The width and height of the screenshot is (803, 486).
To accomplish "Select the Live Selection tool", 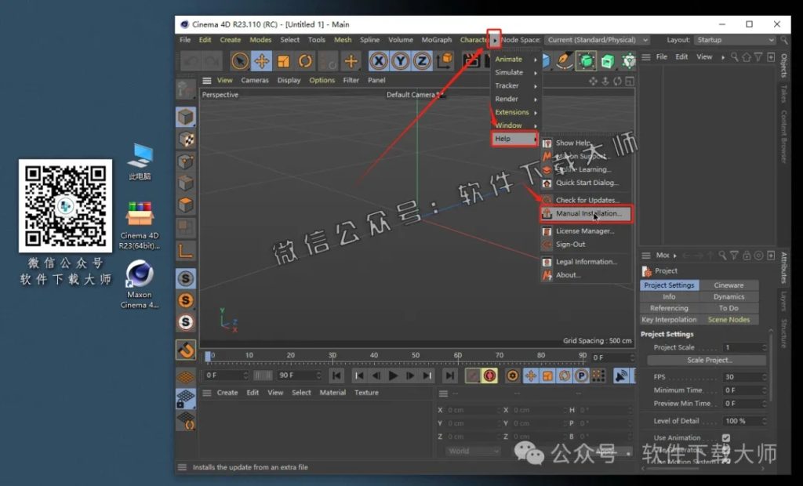I will pyautogui.click(x=241, y=60).
